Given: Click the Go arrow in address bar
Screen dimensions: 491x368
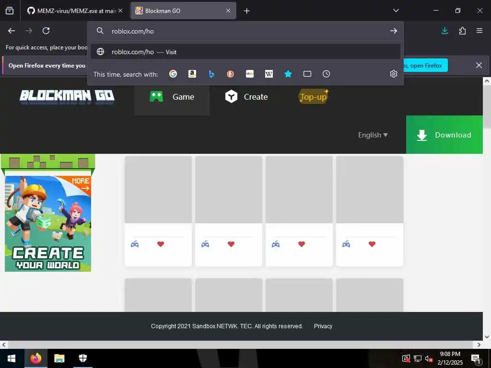Looking at the screenshot, I should coord(394,31).
